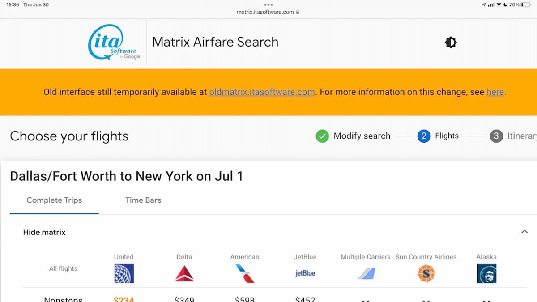Click the Multiple Carriers icon
Screen dimensions: 537x302
pyautogui.click(x=366, y=273)
